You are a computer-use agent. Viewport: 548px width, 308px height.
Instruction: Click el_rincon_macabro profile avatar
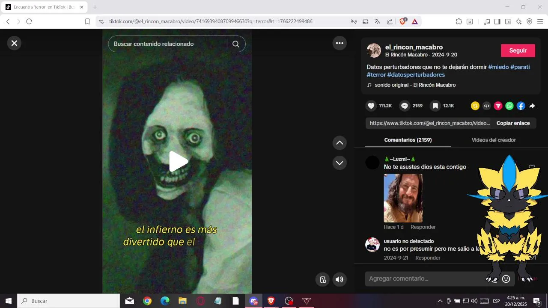click(374, 50)
